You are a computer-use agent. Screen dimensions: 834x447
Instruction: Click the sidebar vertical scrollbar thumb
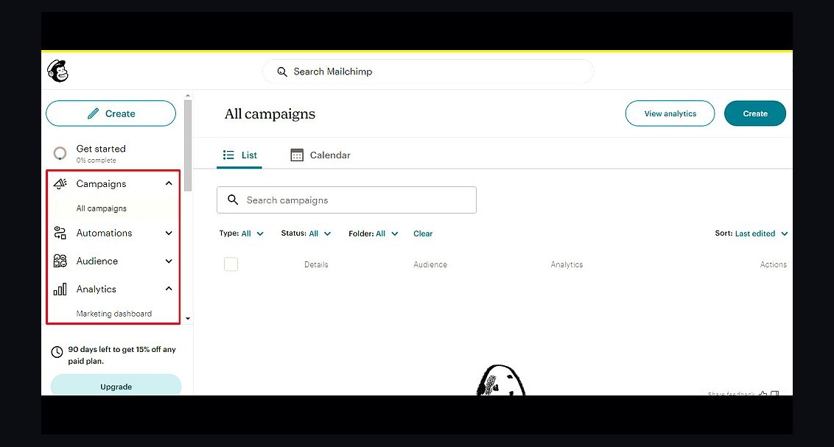(x=188, y=146)
